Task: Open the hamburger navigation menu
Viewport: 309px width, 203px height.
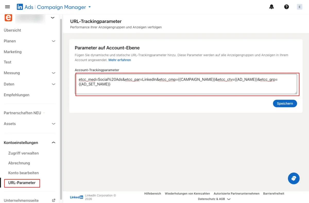Action: [7, 7]
